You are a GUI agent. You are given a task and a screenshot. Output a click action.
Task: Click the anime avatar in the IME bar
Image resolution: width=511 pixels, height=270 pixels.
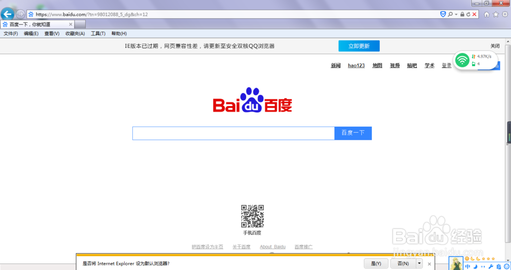pos(456,264)
